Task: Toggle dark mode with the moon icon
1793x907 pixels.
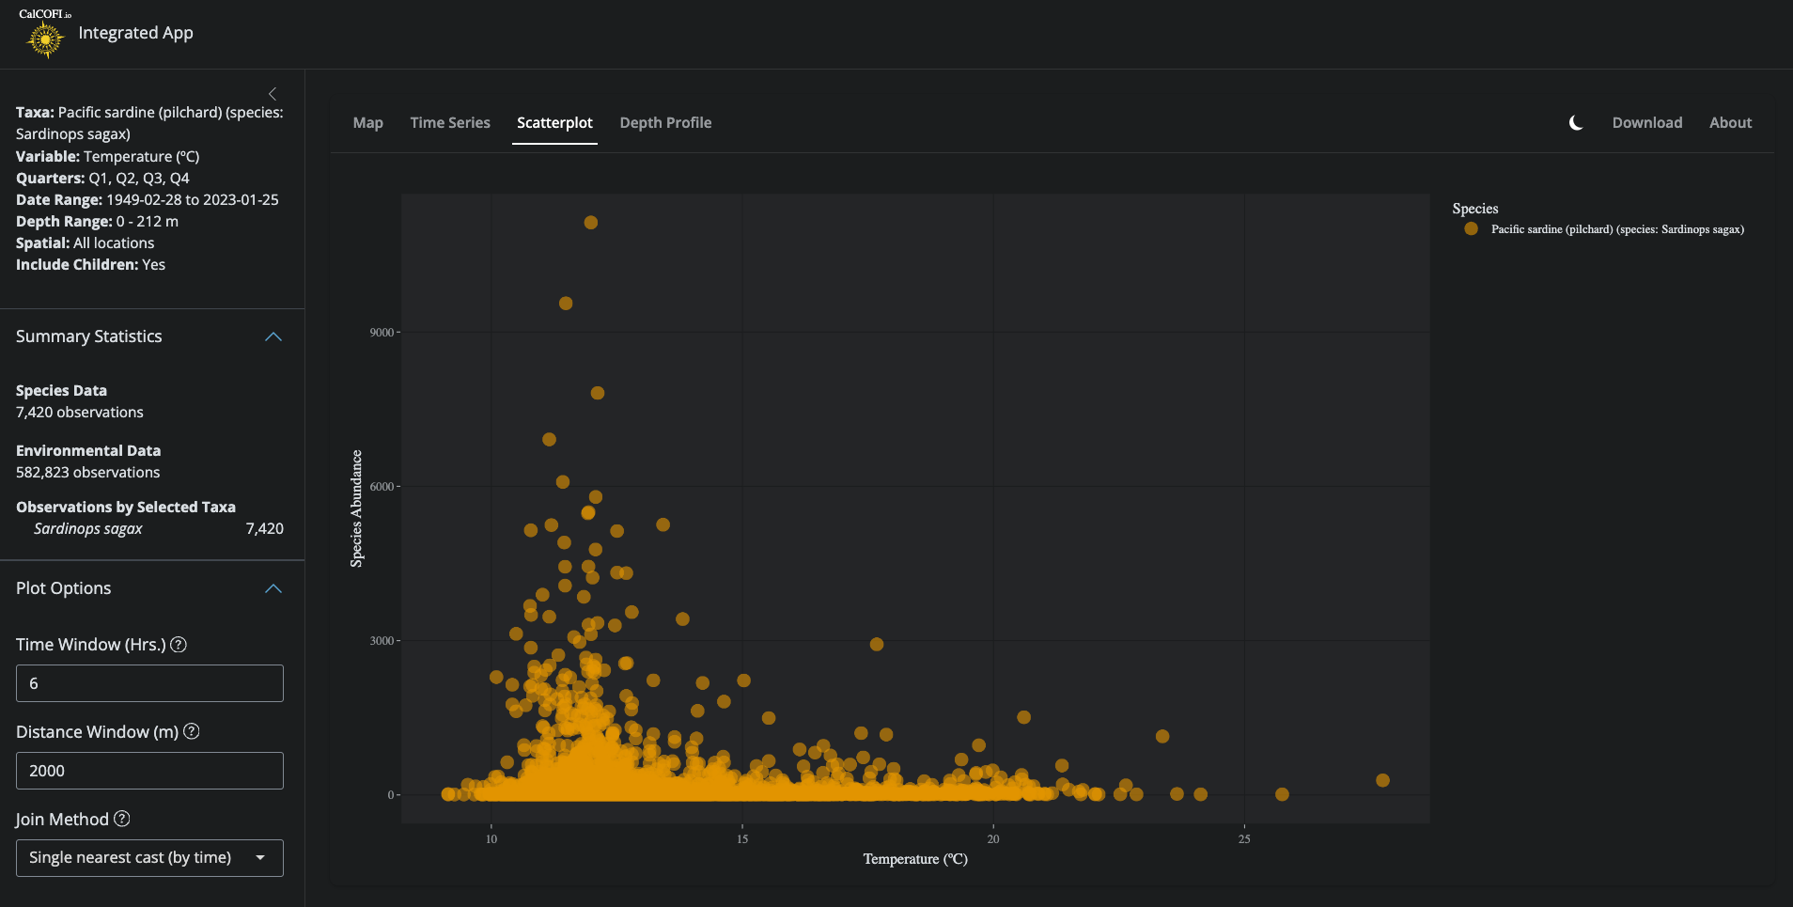Action: (x=1576, y=123)
